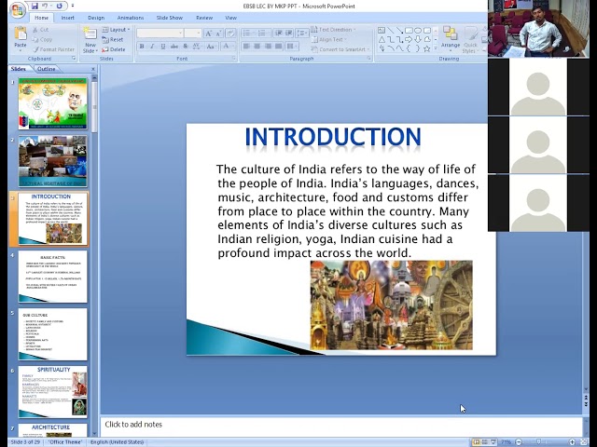
Task: Click the notes field to add notes
Action: (341, 427)
